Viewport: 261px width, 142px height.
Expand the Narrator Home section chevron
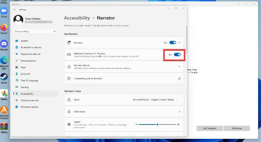179,66
